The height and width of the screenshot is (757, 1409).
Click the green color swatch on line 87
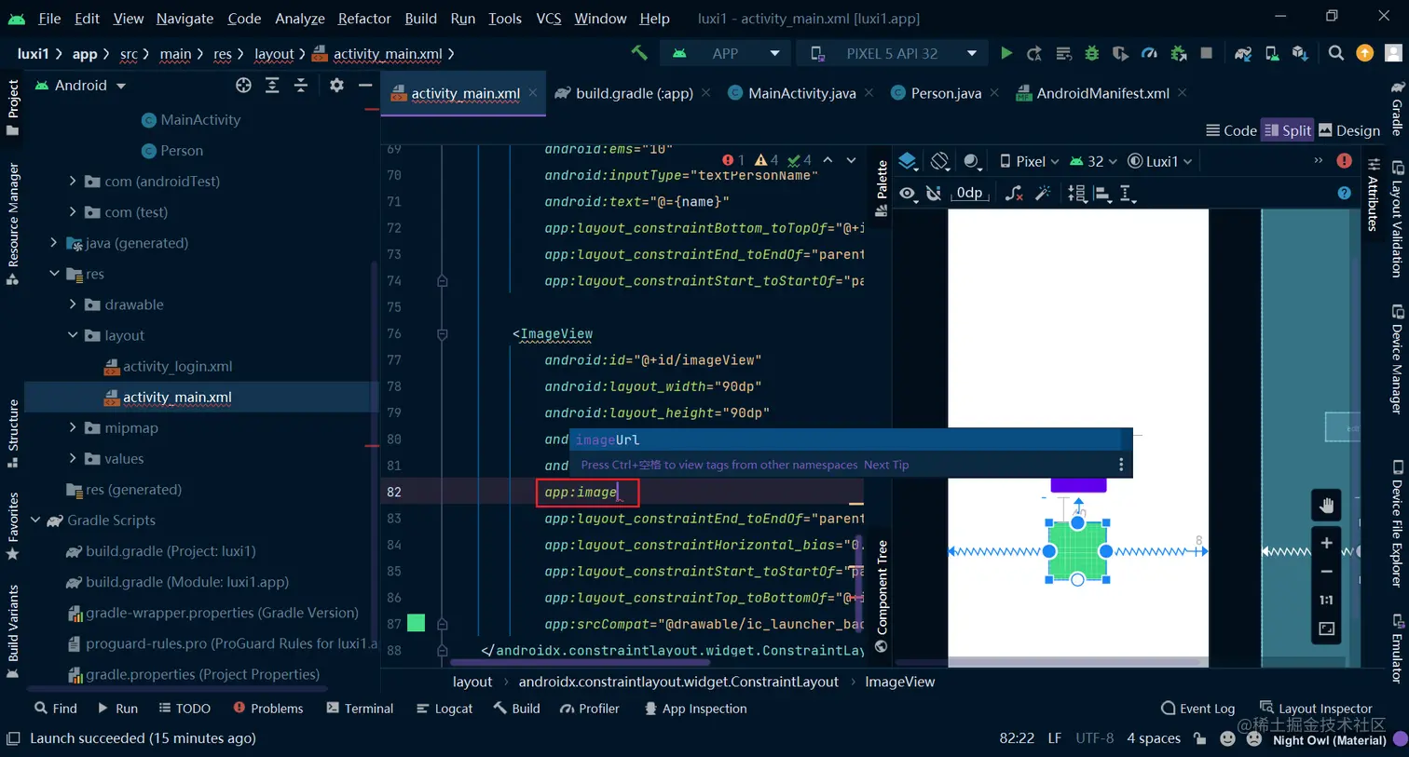pyautogui.click(x=417, y=623)
